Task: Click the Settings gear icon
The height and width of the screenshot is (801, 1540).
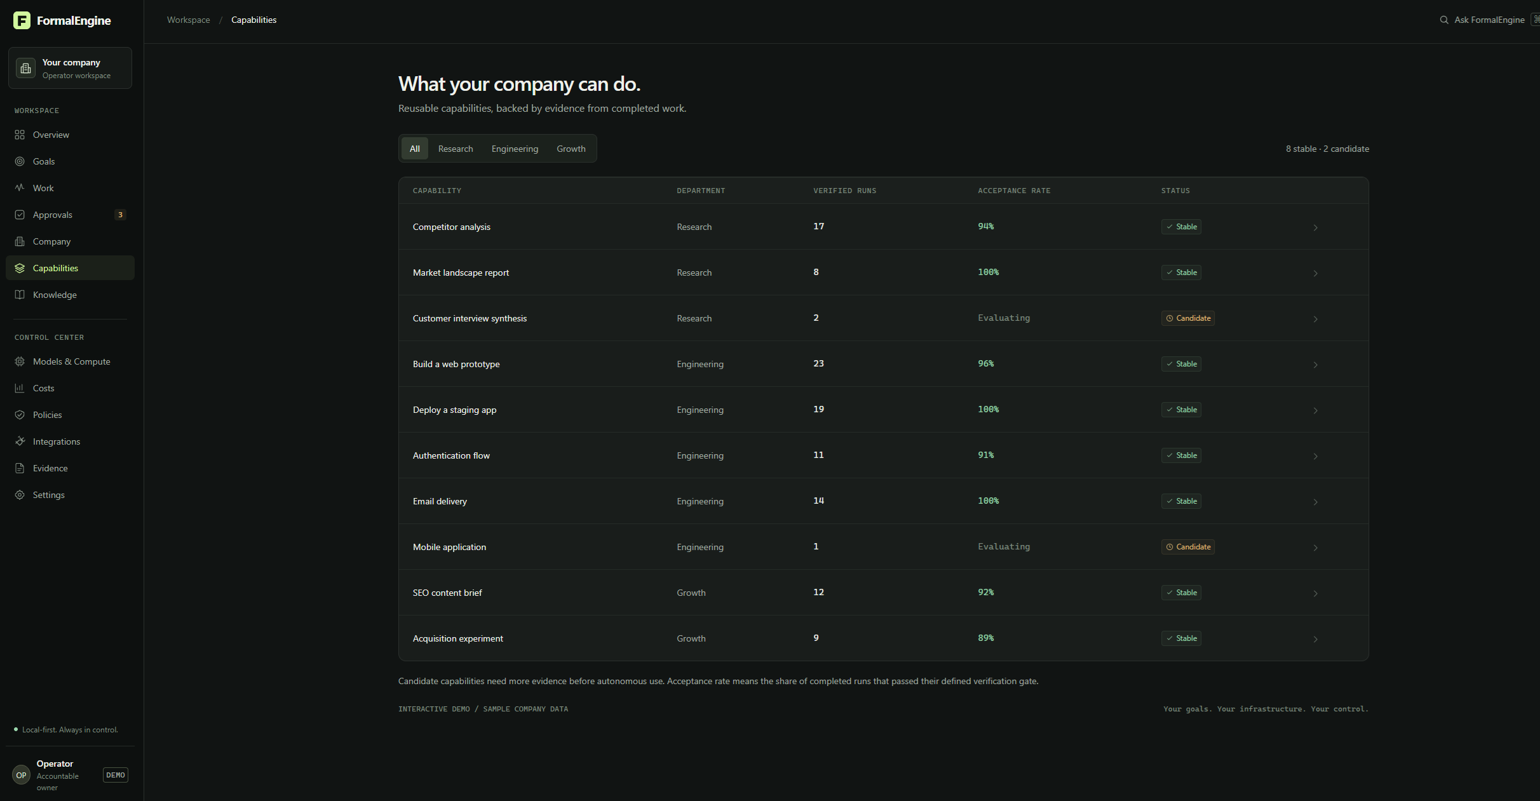Action: pyautogui.click(x=20, y=495)
